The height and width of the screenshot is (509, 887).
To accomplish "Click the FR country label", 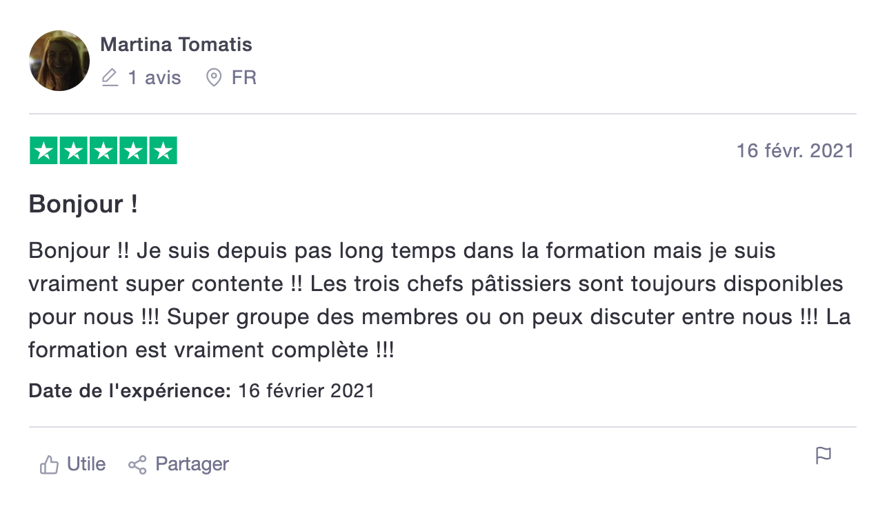I will (x=244, y=77).
